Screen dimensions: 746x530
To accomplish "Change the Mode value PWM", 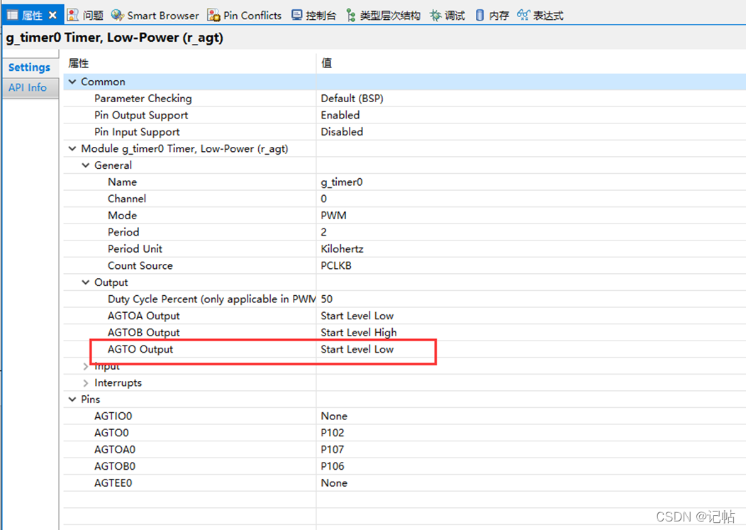I will point(333,215).
